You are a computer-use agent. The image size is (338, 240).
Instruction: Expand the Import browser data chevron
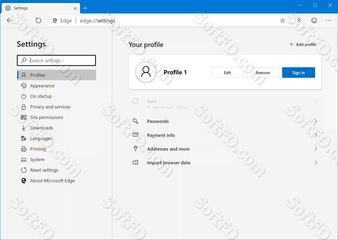coord(316,162)
